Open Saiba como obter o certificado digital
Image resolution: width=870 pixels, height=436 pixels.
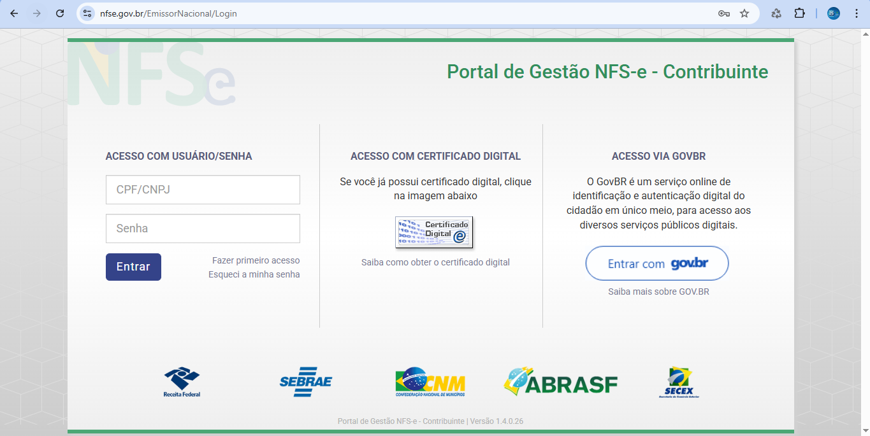(x=435, y=262)
